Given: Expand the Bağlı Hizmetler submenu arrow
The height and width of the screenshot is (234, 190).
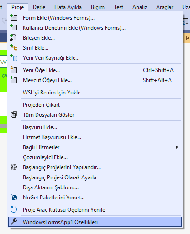Looking at the screenshot, I should 177,147.
